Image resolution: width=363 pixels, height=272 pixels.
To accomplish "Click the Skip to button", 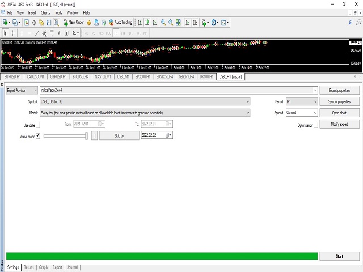I will point(119,136).
